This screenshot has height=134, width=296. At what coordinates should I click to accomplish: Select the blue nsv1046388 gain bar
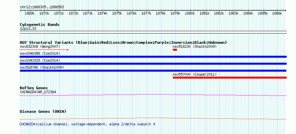153,57
